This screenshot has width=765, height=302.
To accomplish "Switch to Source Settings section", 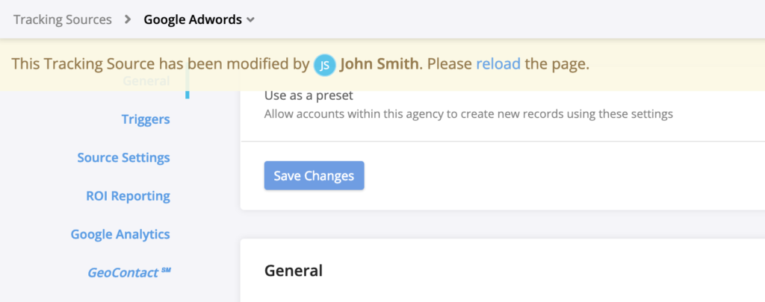I will [x=123, y=158].
